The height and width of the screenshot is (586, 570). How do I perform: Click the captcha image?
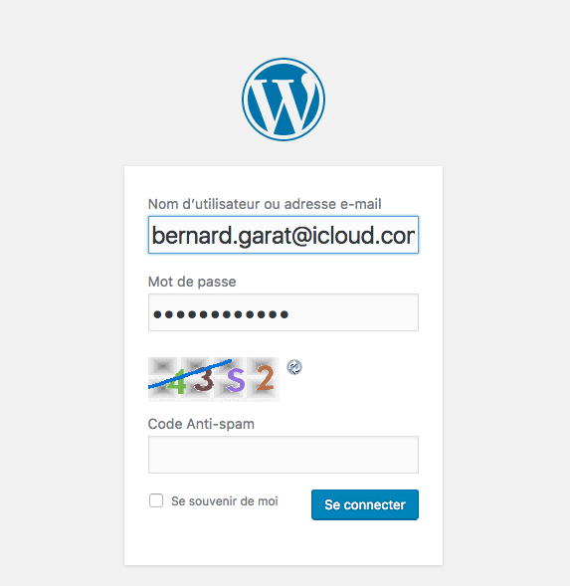pos(214,379)
